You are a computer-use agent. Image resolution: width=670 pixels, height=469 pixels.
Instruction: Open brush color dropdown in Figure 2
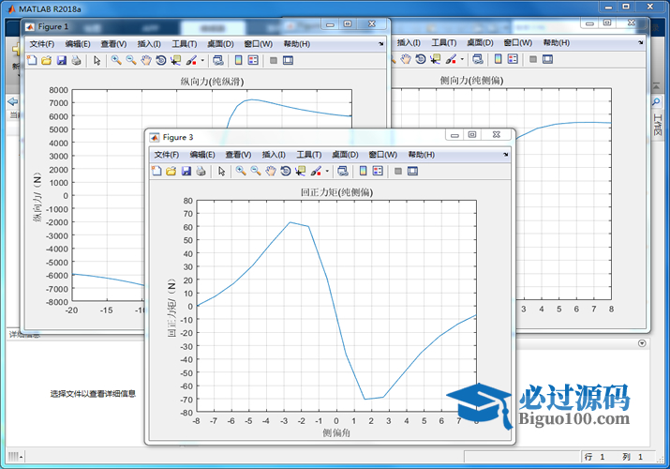click(x=462, y=59)
